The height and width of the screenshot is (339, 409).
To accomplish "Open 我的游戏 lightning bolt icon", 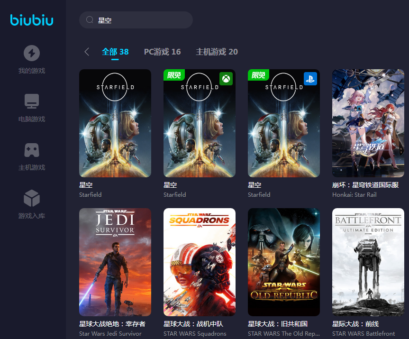I will (32, 53).
